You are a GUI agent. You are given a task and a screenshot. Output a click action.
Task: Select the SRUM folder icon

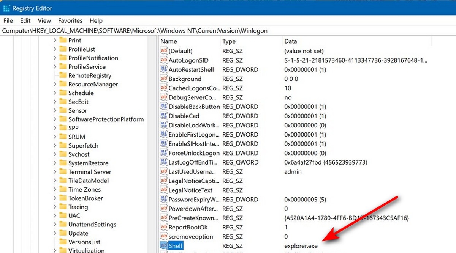click(63, 137)
